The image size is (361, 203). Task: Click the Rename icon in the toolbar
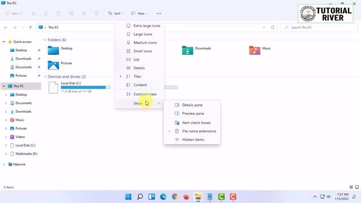(x=71, y=14)
